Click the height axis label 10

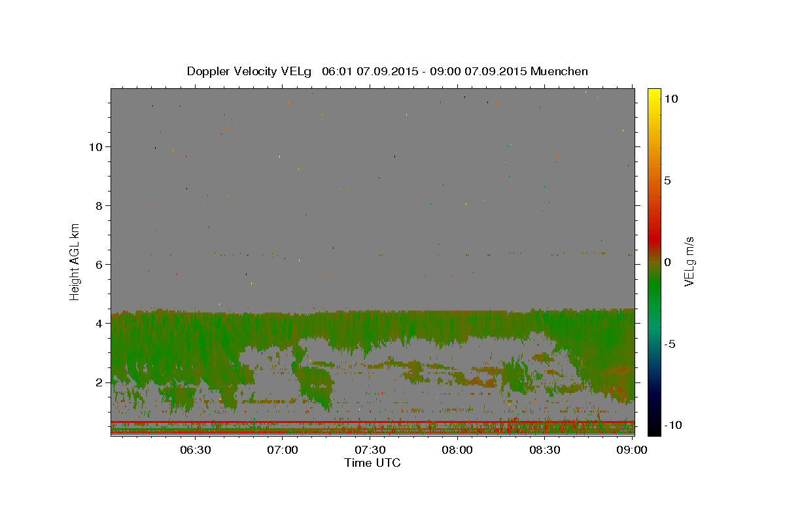pyautogui.click(x=96, y=146)
